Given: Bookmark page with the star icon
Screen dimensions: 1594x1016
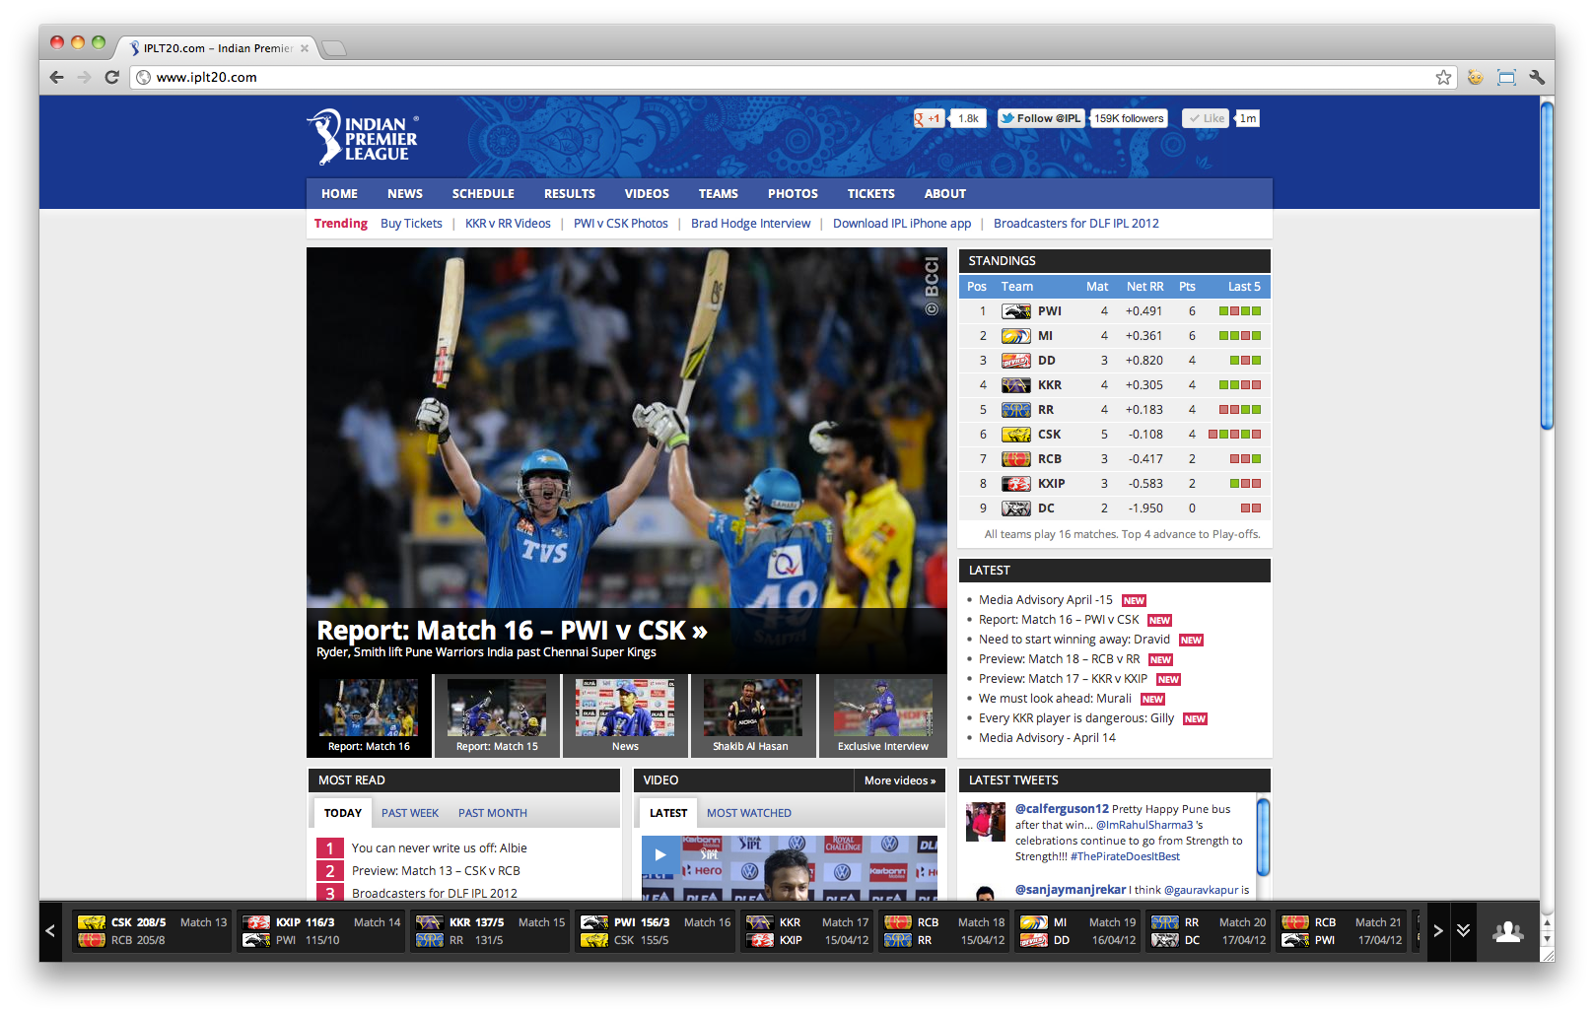Looking at the screenshot, I should 1443,77.
